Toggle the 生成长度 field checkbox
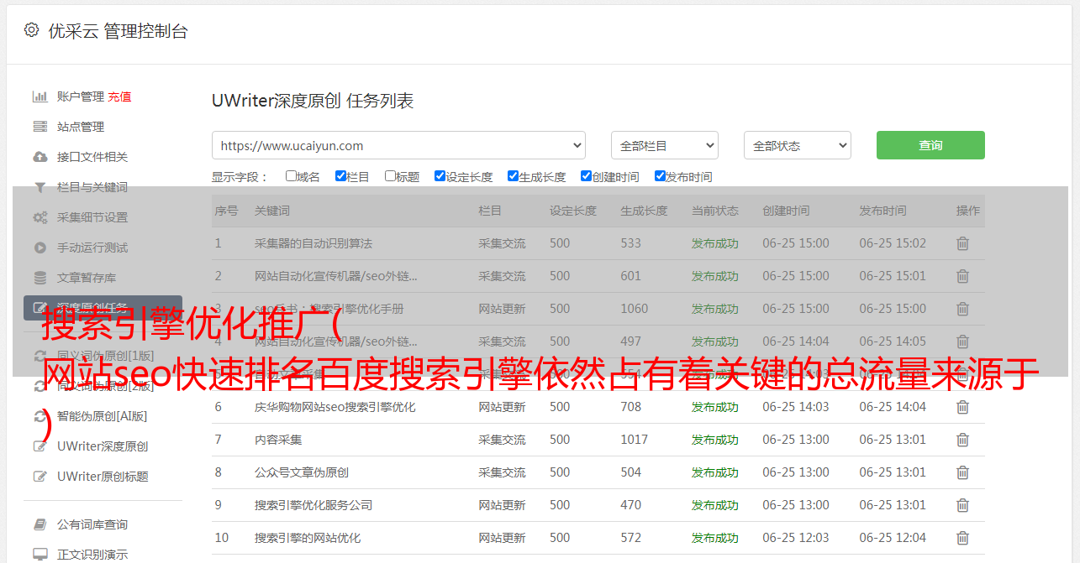The height and width of the screenshot is (563, 1080). 513,176
